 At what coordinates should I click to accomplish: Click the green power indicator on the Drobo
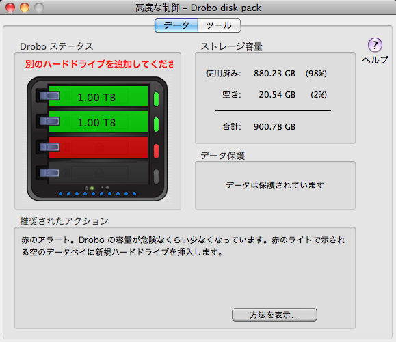click(92, 188)
